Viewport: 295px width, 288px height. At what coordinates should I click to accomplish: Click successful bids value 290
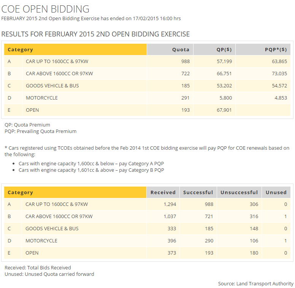(209, 241)
